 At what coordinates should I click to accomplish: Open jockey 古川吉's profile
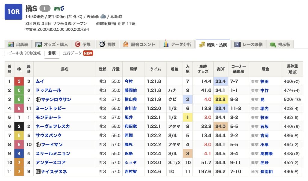click(x=131, y=109)
